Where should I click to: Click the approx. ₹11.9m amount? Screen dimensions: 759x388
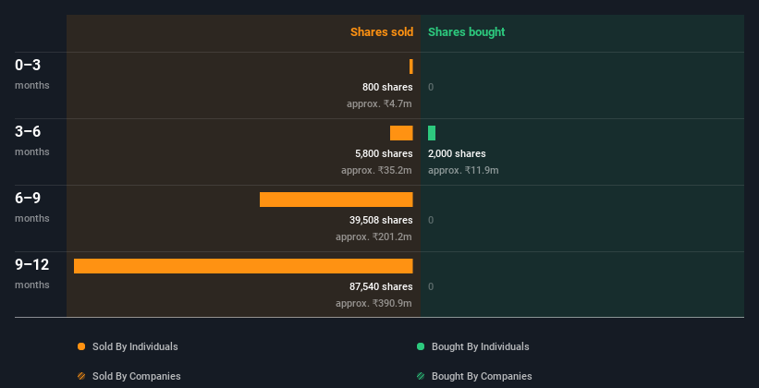tap(463, 170)
